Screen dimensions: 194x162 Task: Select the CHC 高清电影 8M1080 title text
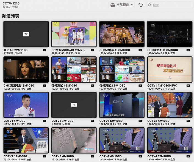(x=19, y=86)
